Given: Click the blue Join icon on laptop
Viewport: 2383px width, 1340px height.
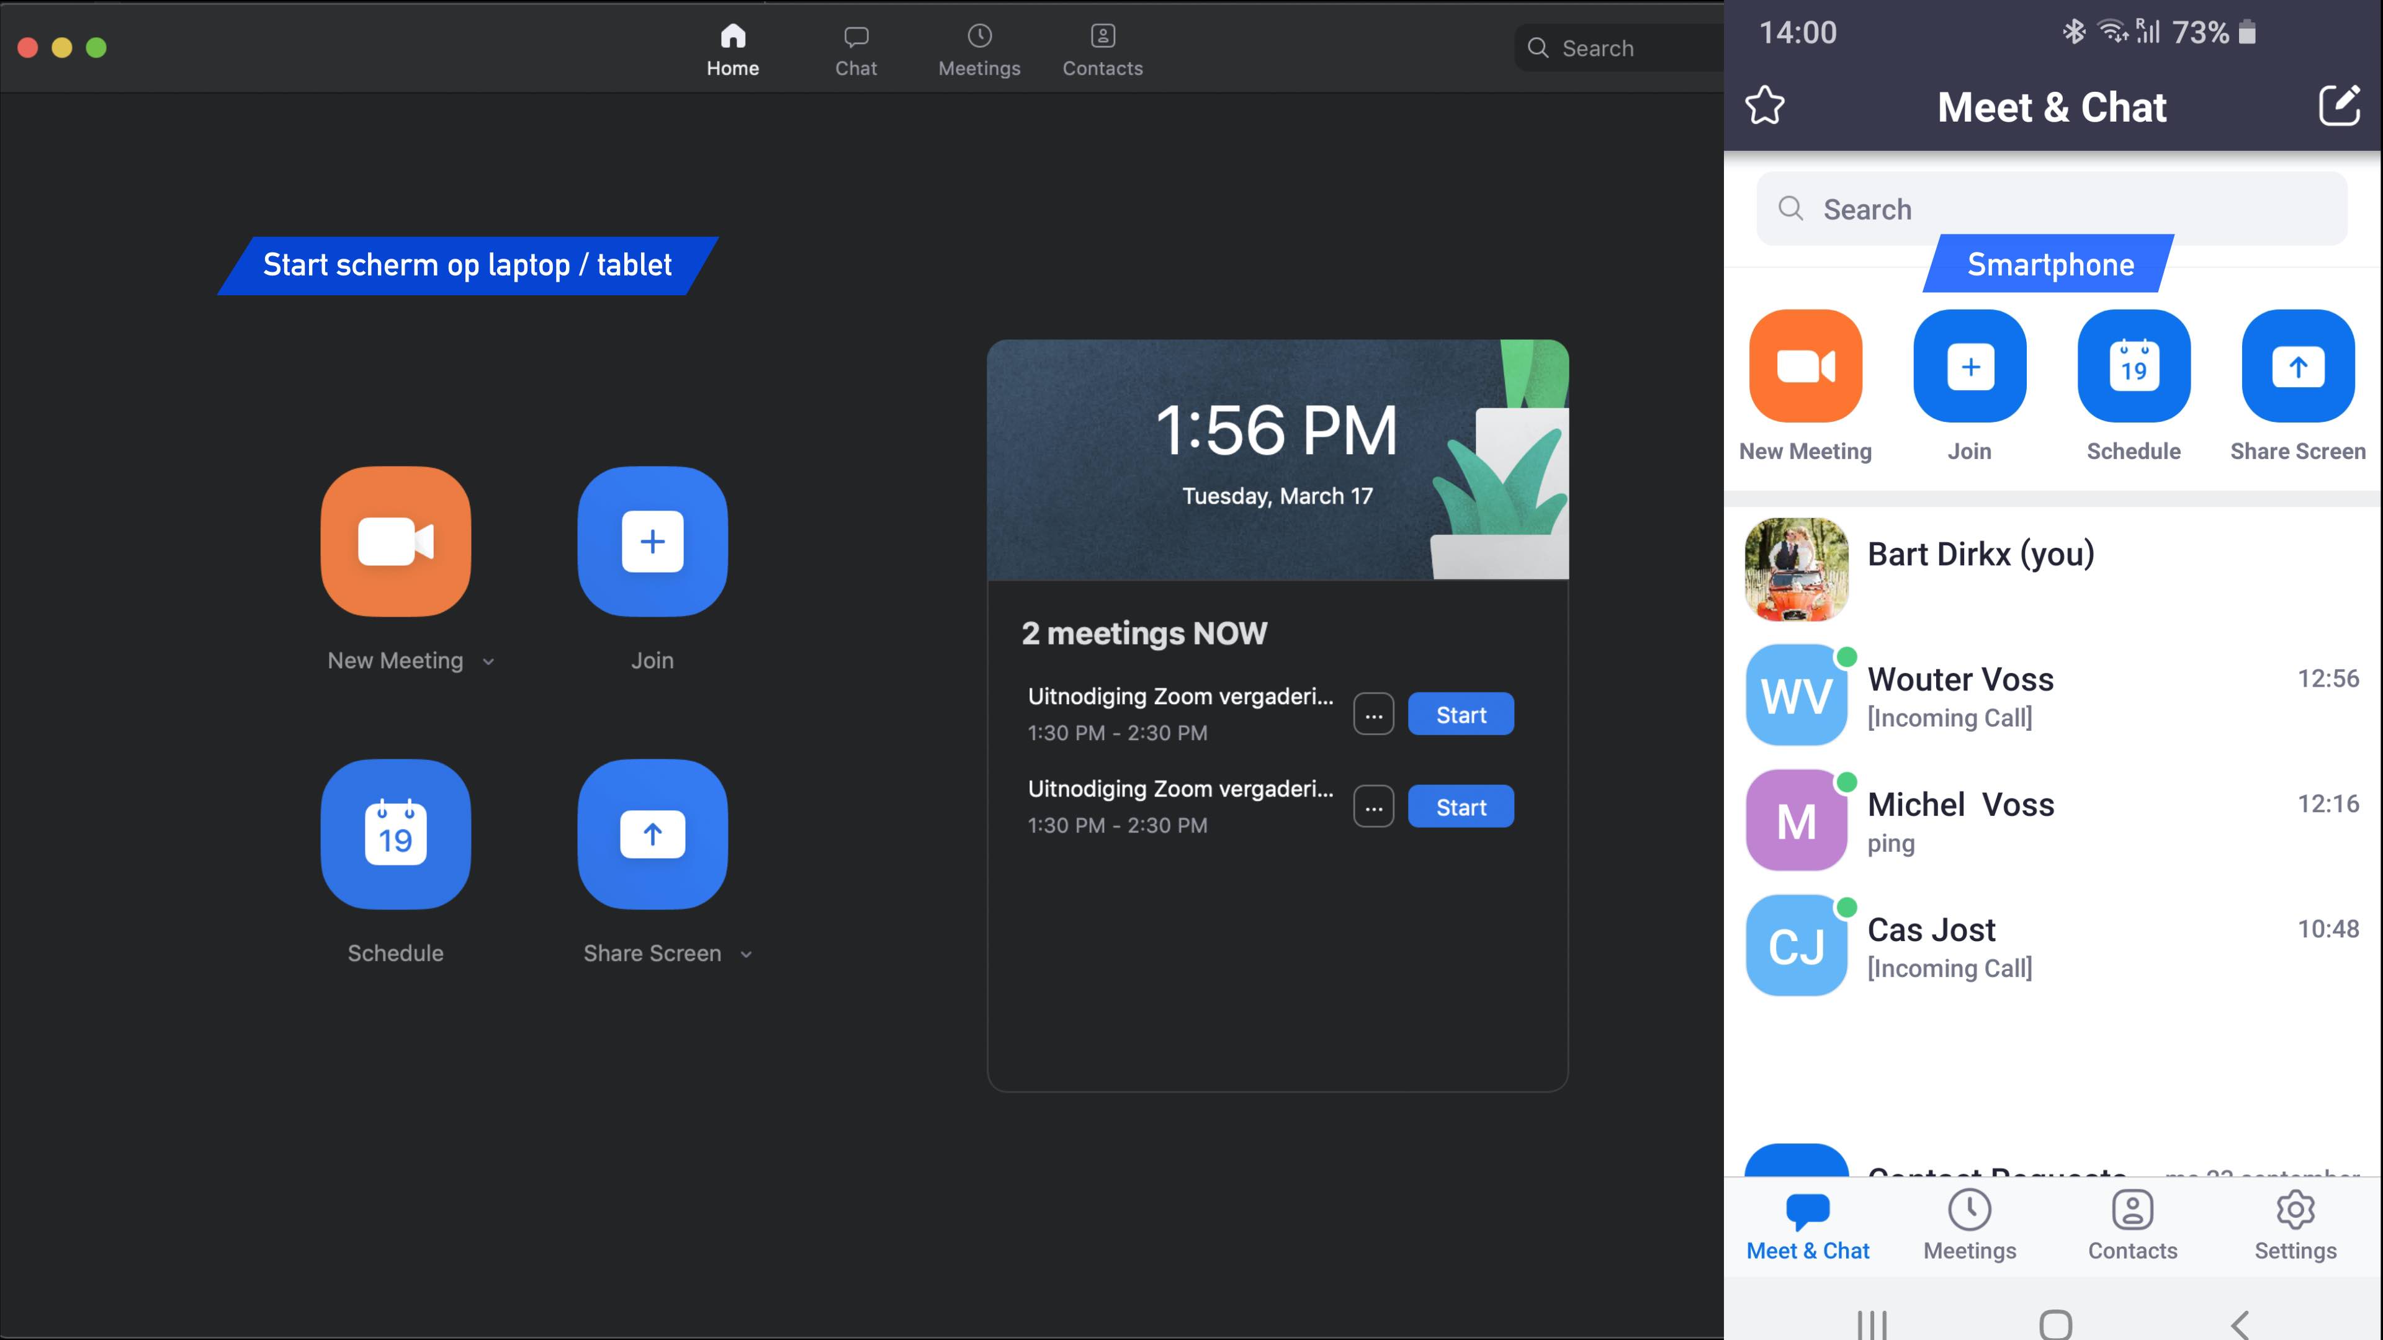Looking at the screenshot, I should [x=652, y=541].
